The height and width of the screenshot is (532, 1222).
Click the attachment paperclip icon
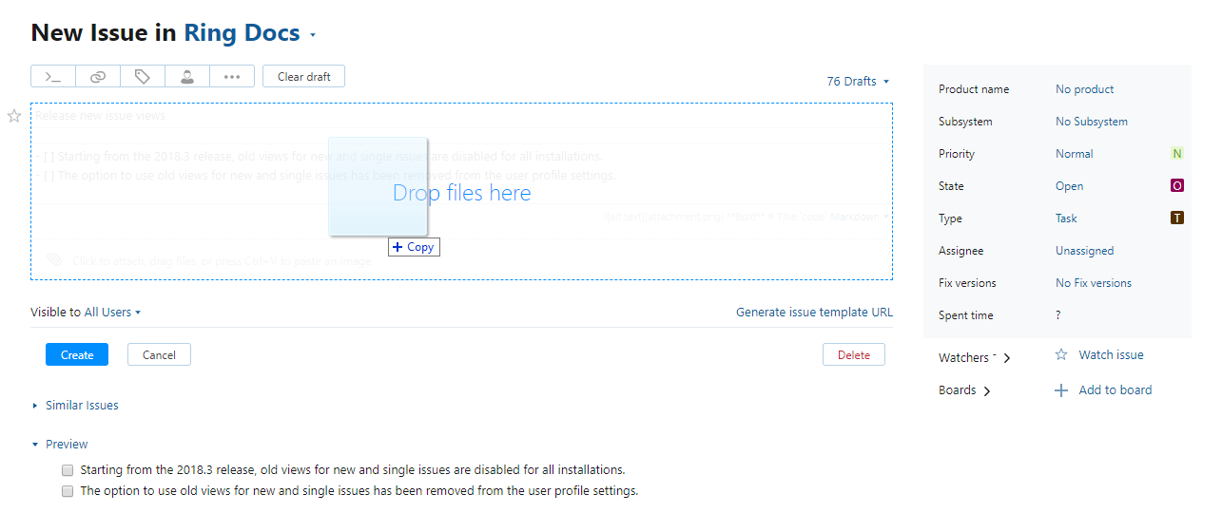coord(54,259)
